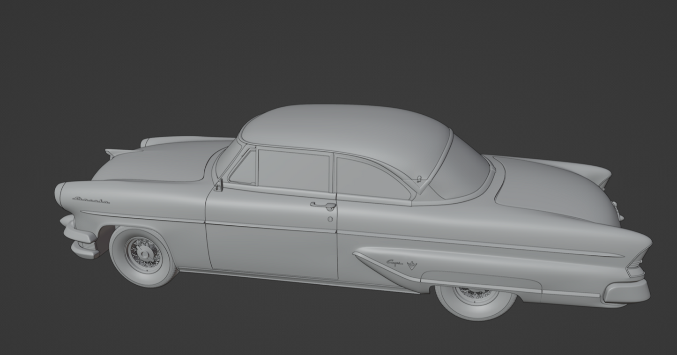677x355 pixels.
Task: Select the rear bumper of the car
Action: [626, 291]
